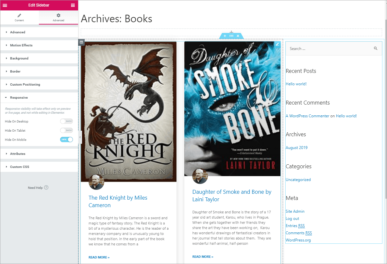Click The Red Knight book cover thumbnail
Viewport: 387px width, 264px height.
(128, 111)
